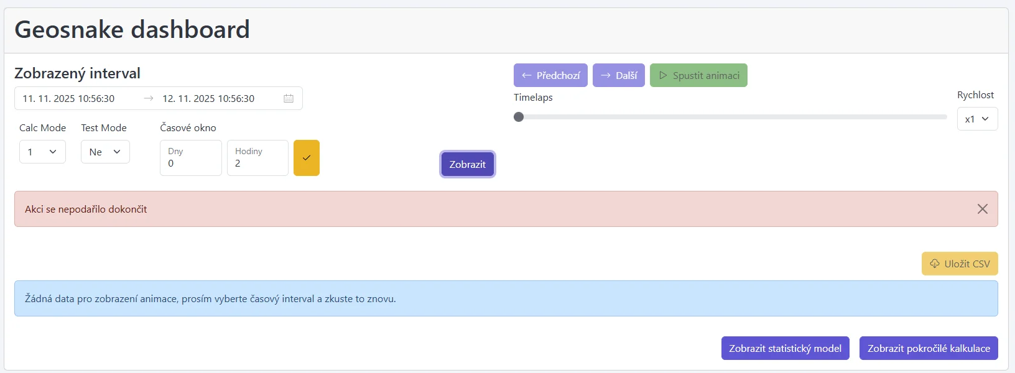
Task: Go to previous interval with Předchozí
Action: (x=550, y=75)
